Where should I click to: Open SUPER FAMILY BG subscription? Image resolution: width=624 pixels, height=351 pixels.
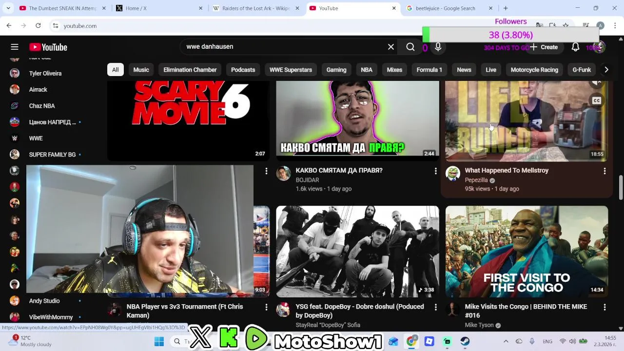coord(52,155)
